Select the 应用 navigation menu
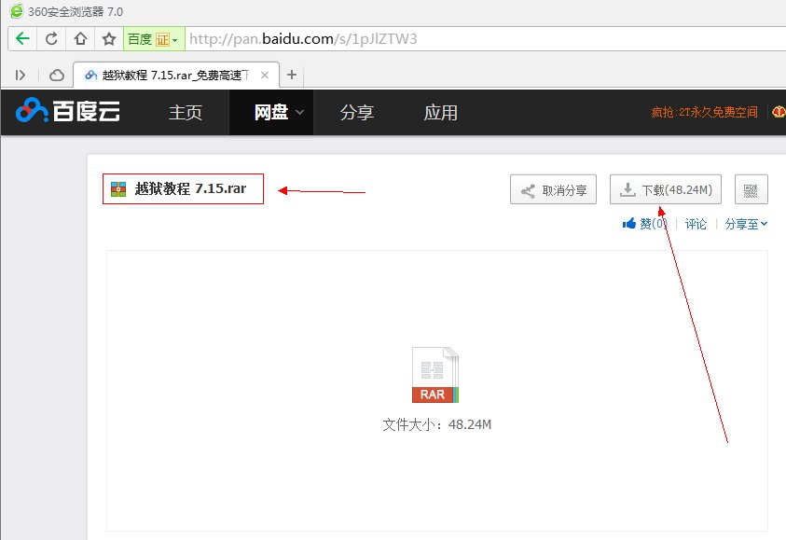This screenshot has height=540, width=786. click(x=440, y=111)
